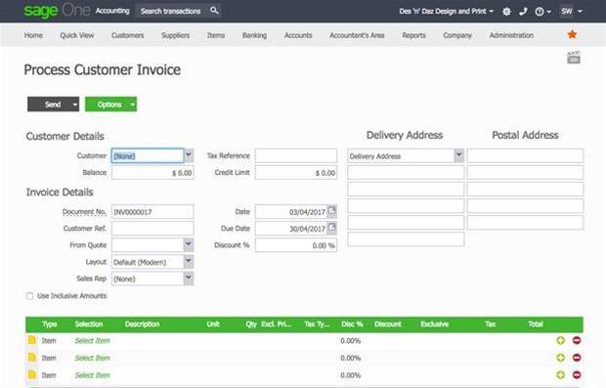Screen dimensions: 606x388
Task: Open the Suppliers menu
Action: click(176, 35)
